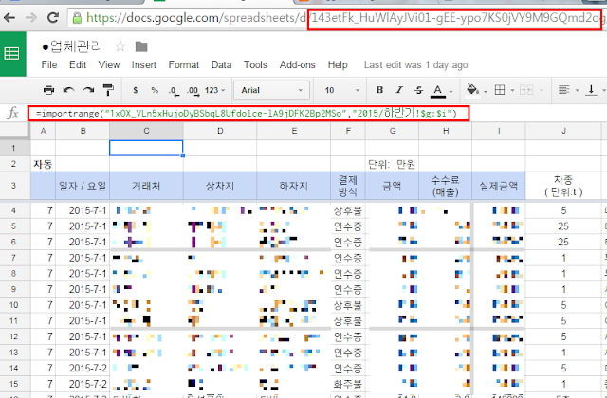Format selection as percent
This screenshot has height=398, width=607.
click(x=155, y=90)
